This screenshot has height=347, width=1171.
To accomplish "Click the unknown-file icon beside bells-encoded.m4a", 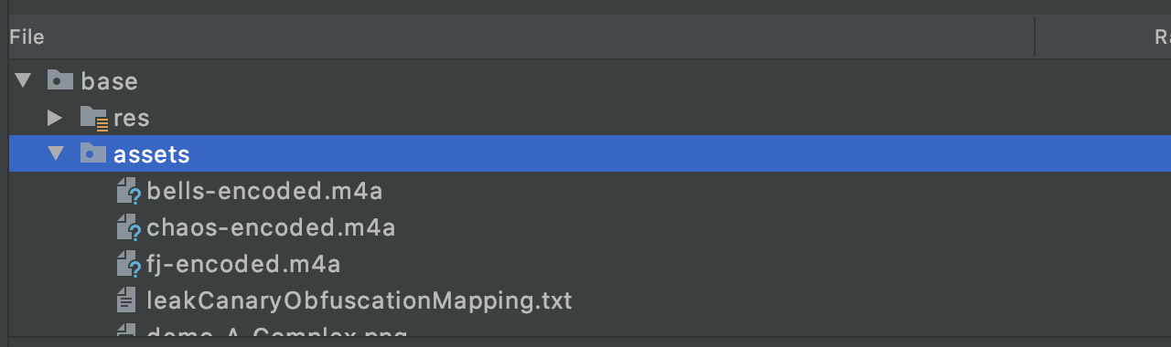I will pos(128,191).
